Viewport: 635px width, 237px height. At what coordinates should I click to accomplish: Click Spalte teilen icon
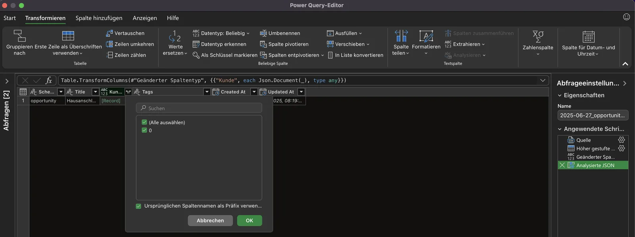pyautogui.click(x=401, y=36)
